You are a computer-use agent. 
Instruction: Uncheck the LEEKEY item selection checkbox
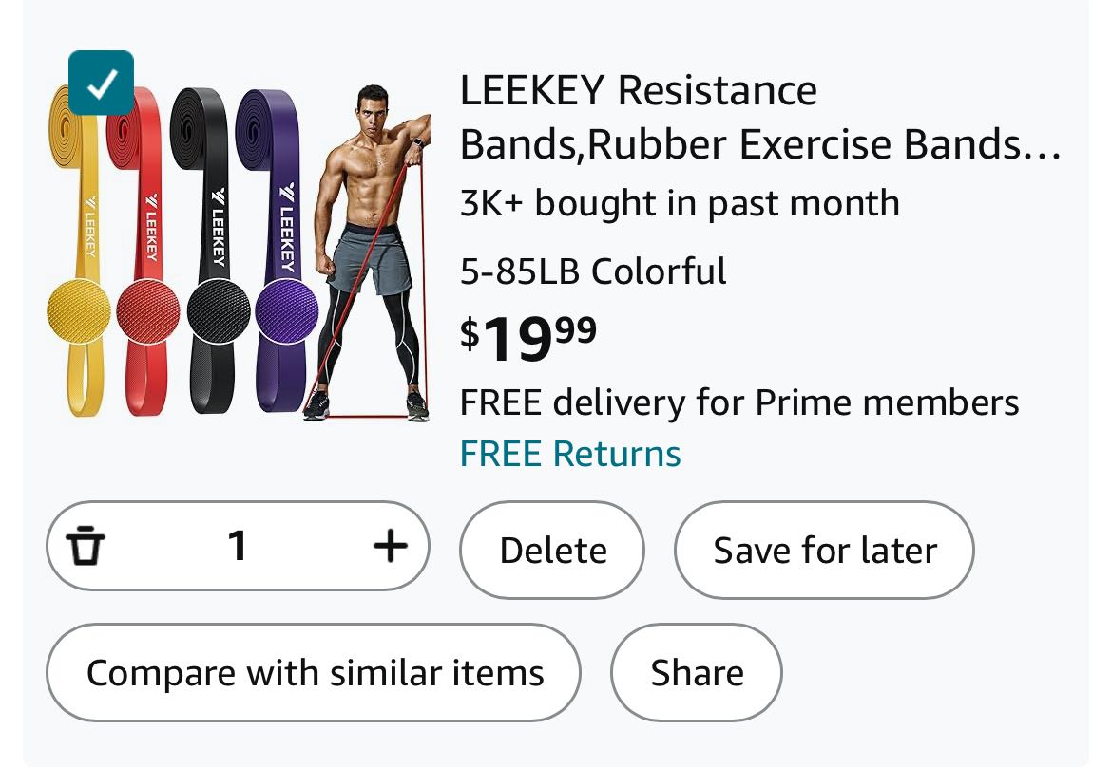(x=102, y=83)
